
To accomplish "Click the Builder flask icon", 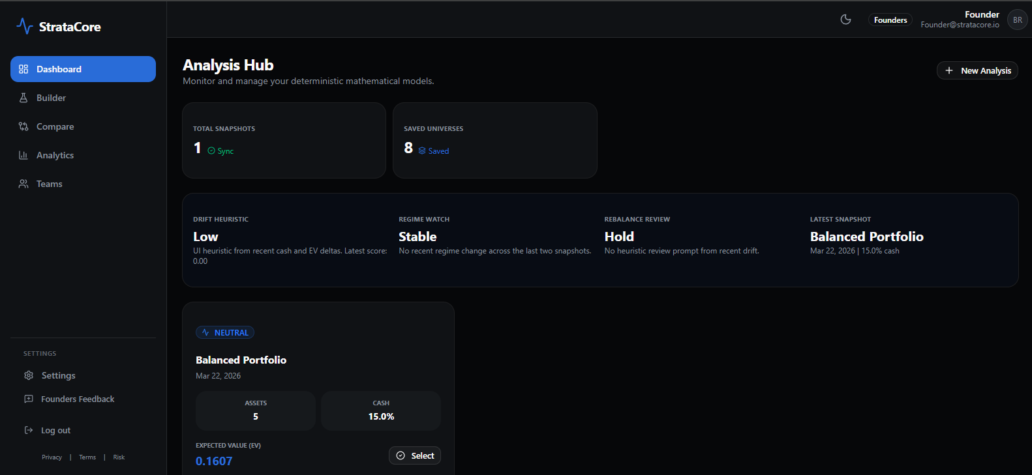I will [23, 98].
